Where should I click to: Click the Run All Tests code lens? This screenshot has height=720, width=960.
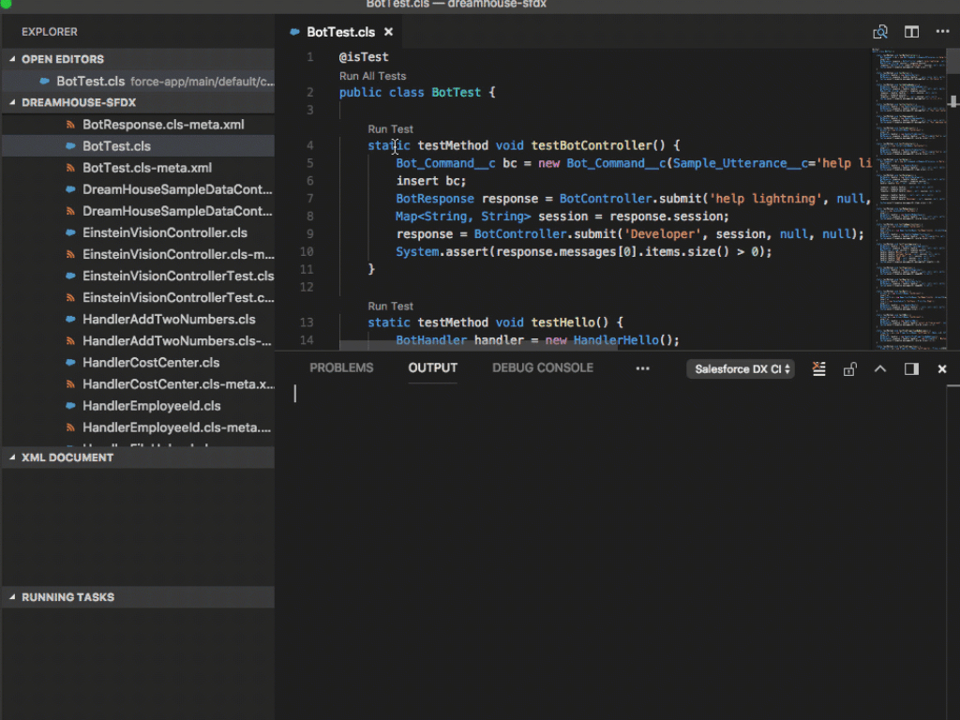[372, 76]
